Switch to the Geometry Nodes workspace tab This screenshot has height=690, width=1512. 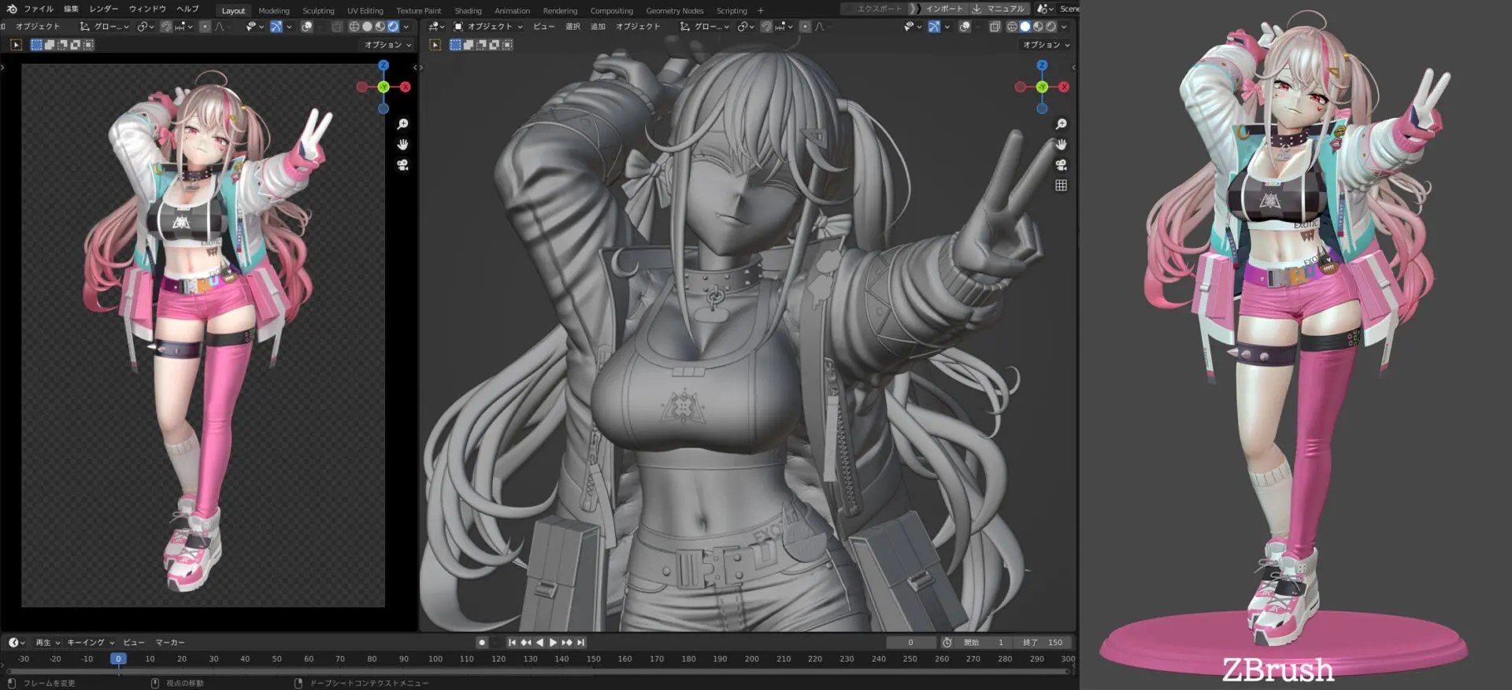pyautogui.click(x=674, y=10)
